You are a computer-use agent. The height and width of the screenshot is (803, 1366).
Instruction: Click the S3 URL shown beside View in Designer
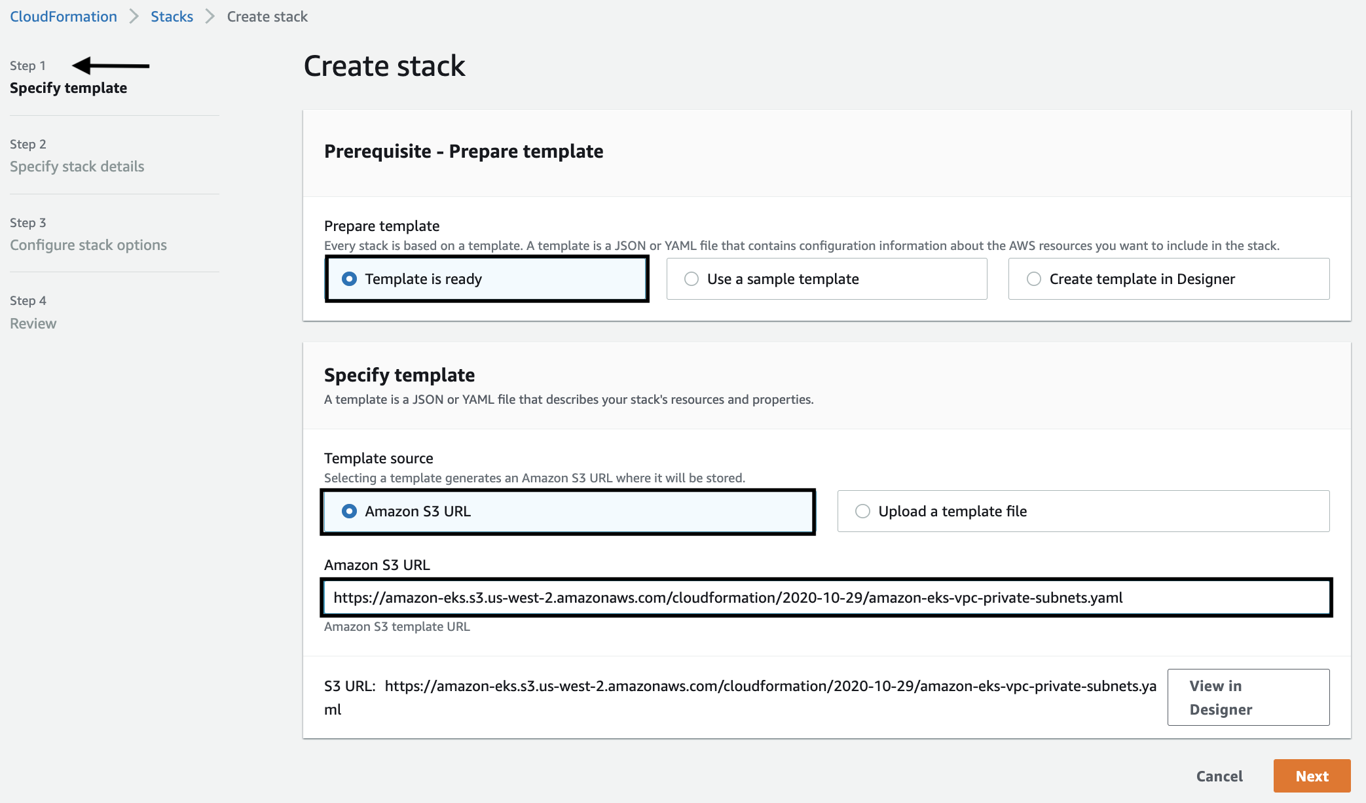pos(769,686)
